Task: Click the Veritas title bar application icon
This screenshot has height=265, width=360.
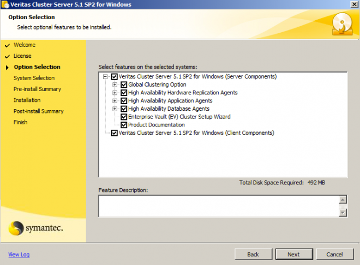Action: (x=5, y=4)
